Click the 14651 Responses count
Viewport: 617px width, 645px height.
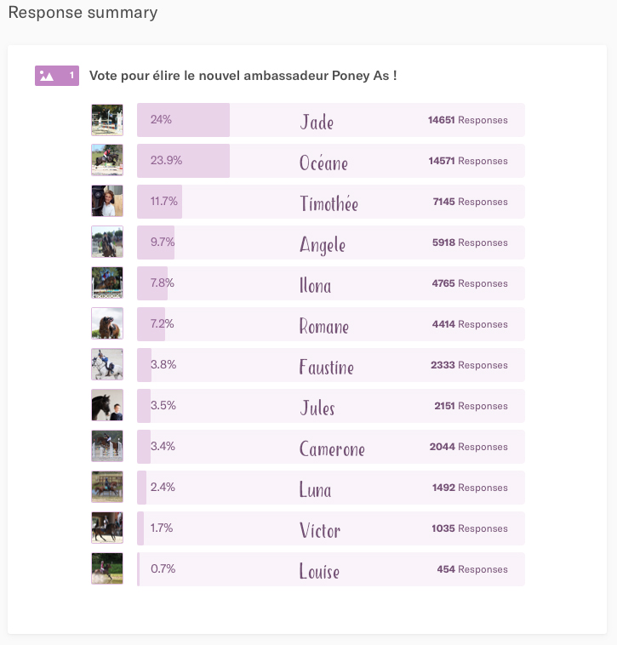[468, 120]
